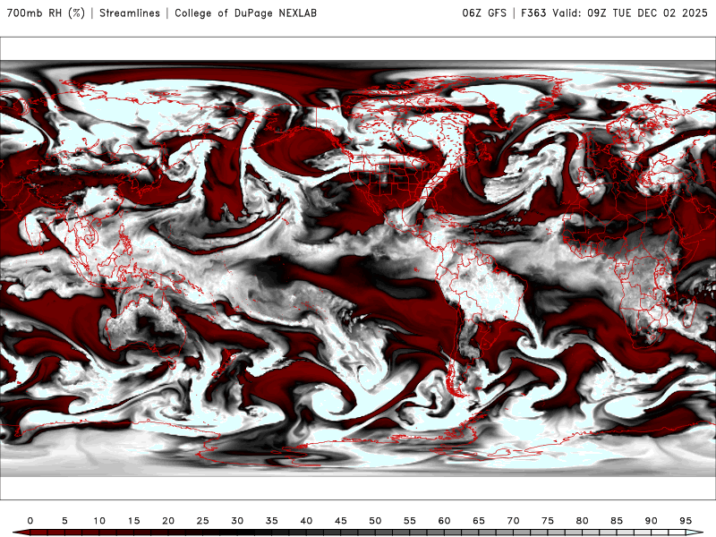The height and width of the screenshot is (537, 716).
Task: Click the colorbar label "75"
Action: 548,521
